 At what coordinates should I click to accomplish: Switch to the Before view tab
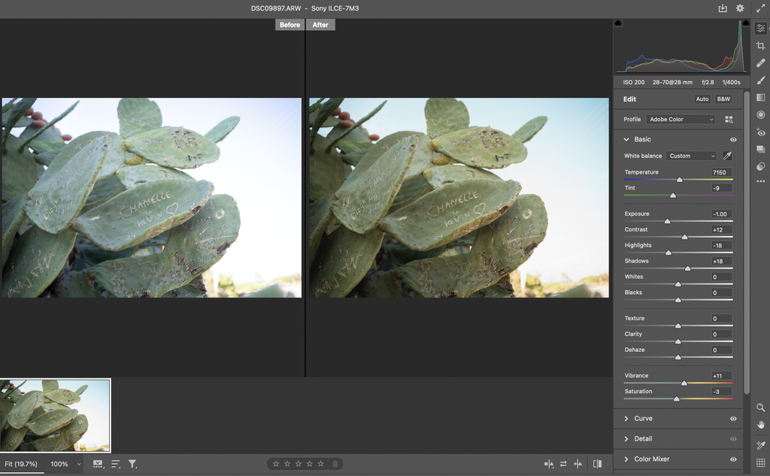290,24
